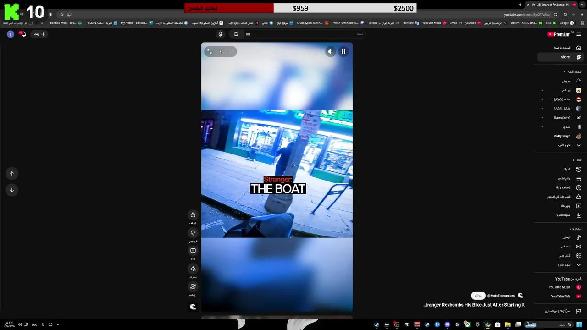This screenshot has width=587, height=330.
Task: Open the Shorts three-dot options menu
Action: [221, 52]
